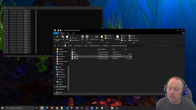
Task: Open the recent locations dropdown arrow
Action: 61,46
